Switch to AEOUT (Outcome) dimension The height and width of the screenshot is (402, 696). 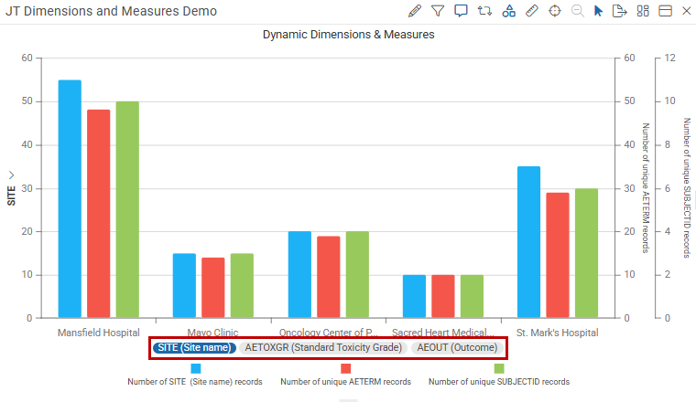pyautogui.click(x=457, y=347)
